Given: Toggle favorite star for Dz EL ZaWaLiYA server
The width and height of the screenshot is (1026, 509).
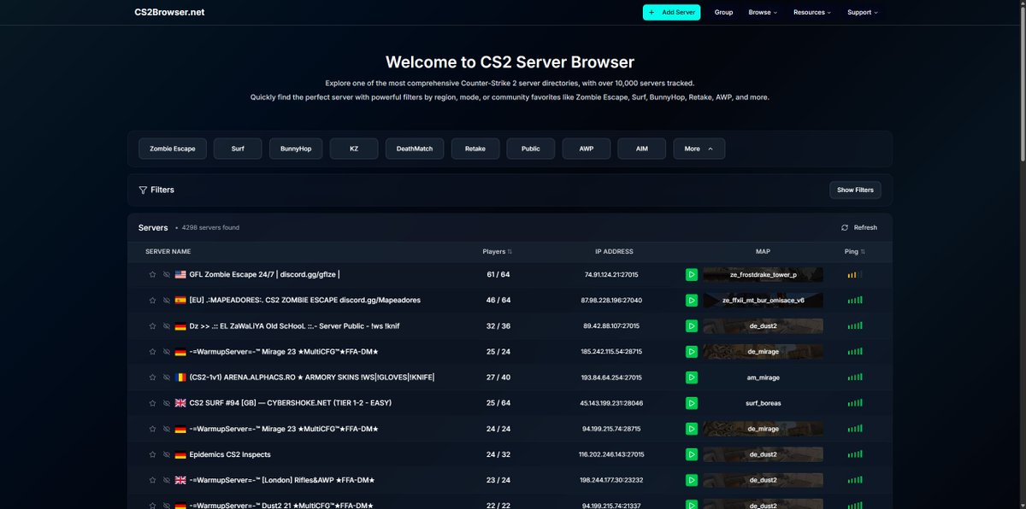Looking at the screenshot, I should coord(152,326).
